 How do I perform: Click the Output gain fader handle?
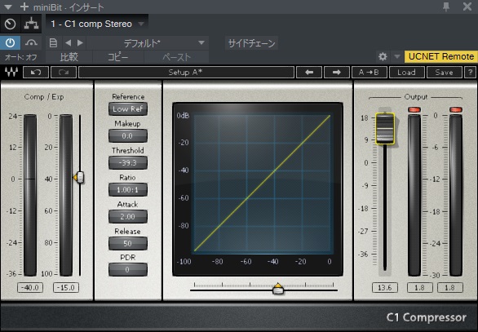[x=385, y=128]
